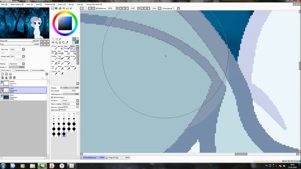Open the brush contrast quality dropdown
301x169 pixels.
78,100
